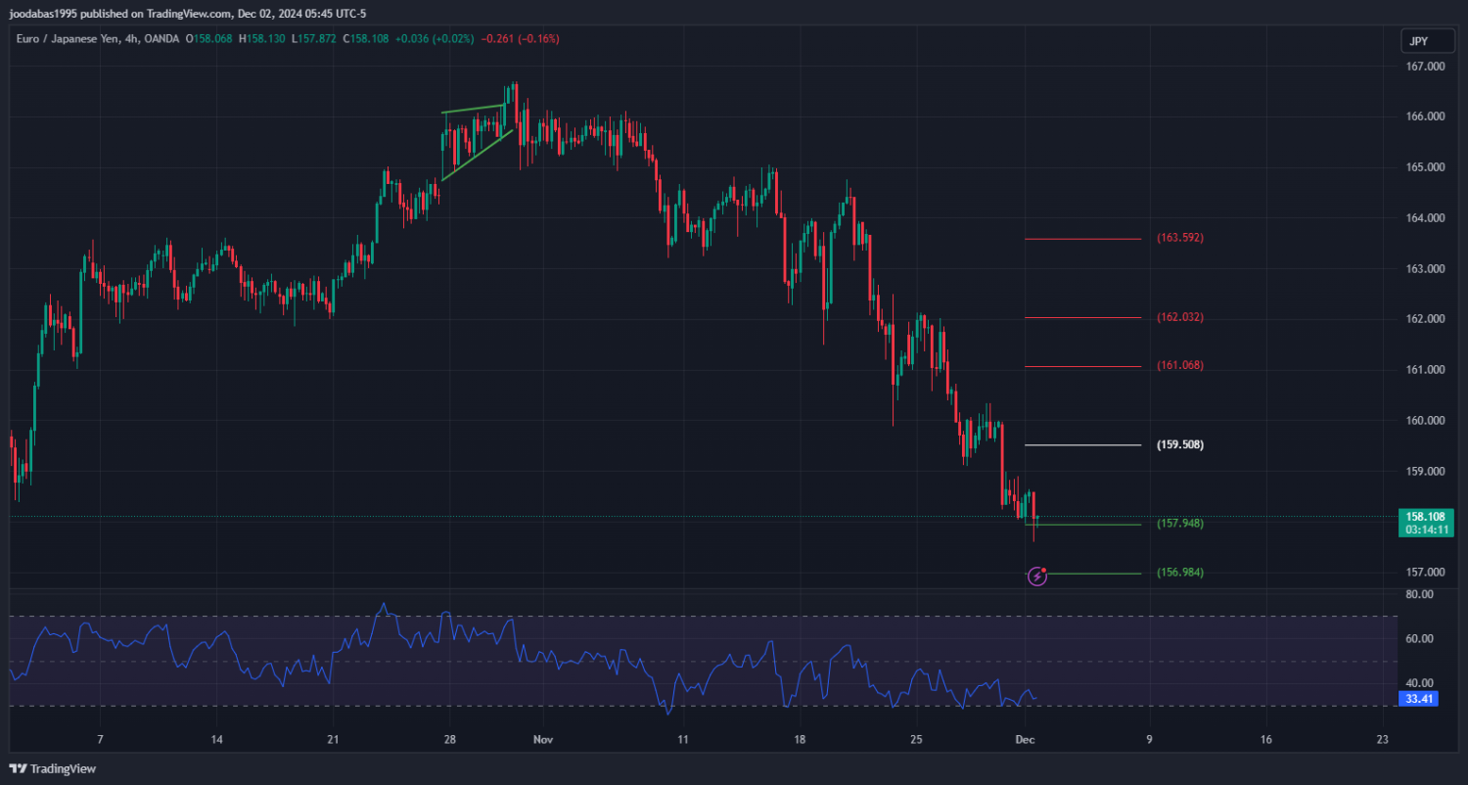The width and height of the screenshot is (1468, 785).
Task: Click the 157.000 price axis label
Action: [1425, 573]
